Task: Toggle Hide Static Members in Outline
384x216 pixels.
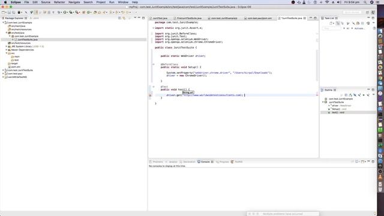Action: (359, 95)
